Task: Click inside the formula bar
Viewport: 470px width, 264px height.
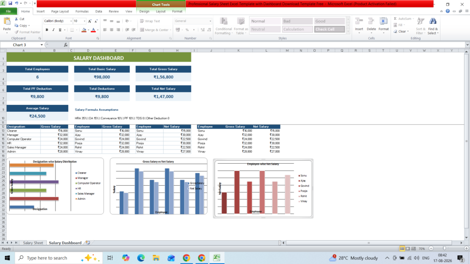Action: click(267, 45)
